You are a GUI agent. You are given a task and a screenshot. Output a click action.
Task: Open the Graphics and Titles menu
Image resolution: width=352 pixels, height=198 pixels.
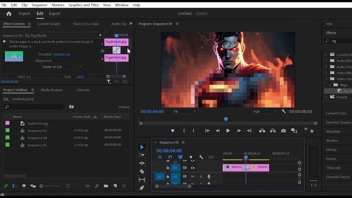84,5
